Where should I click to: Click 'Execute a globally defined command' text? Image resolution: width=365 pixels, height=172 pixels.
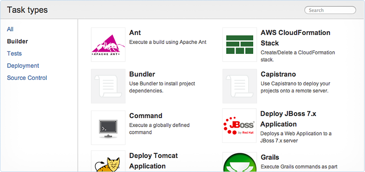click(160, 129)
